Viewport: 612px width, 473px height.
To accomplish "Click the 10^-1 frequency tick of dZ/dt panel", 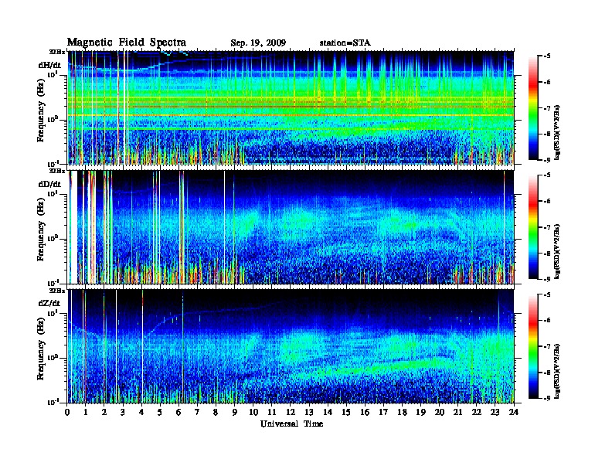I will coord(53,402).
